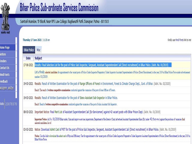Switch to the Bihar Police tab
This screenshot has height=144, width=192.
[x=29, y=50]
